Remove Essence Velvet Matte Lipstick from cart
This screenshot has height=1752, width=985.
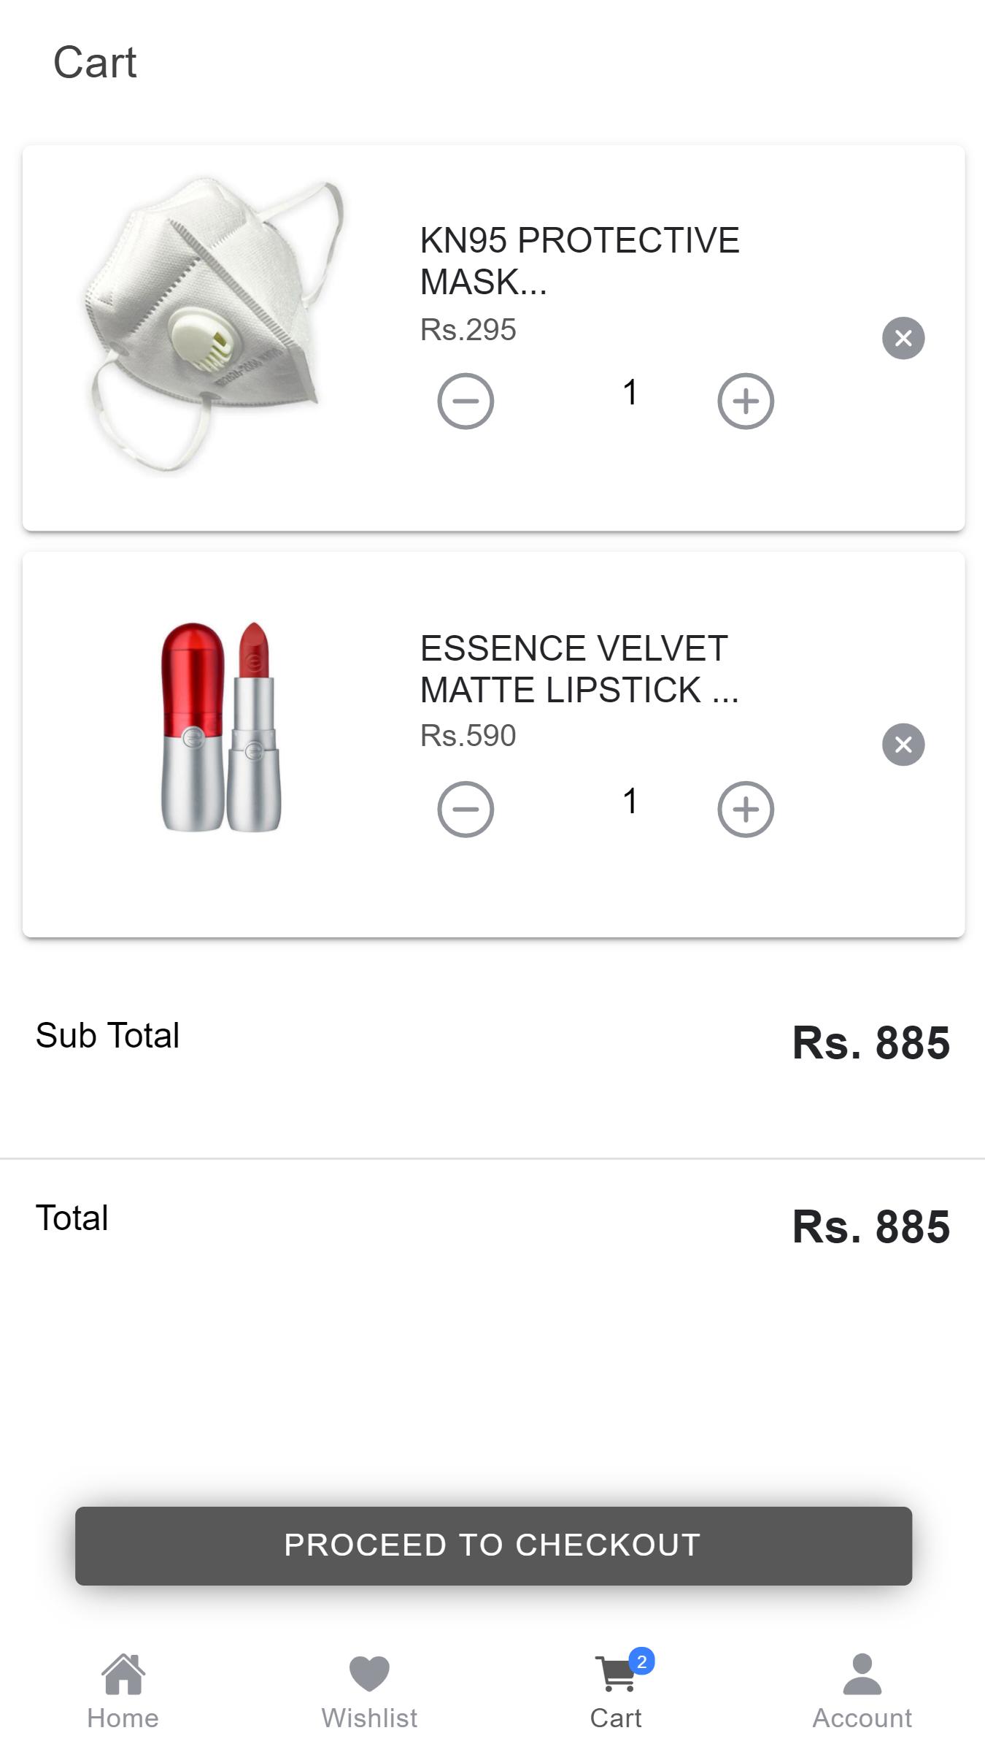click(x=903, y=745)
